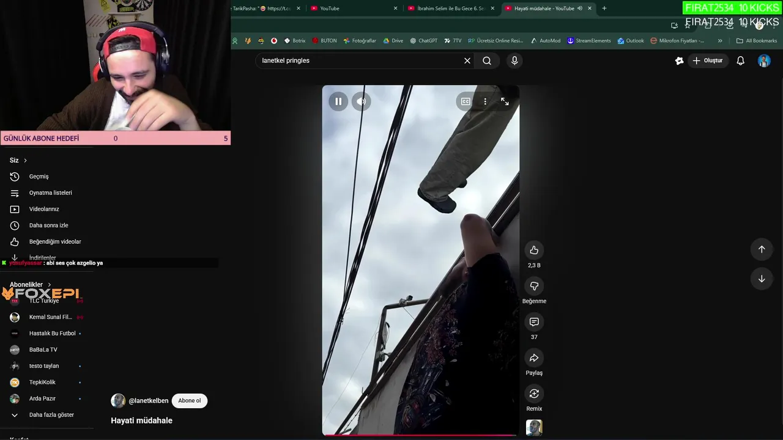The image size is (783, 440).
Task: Open @lanetkelben channel avatar
Action: pos(118,401)
